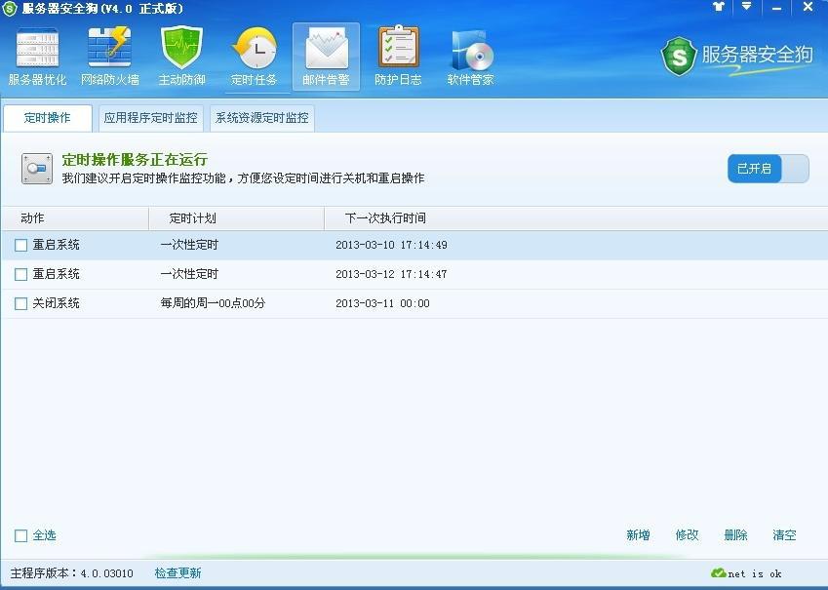The height and width of the screenshot is (590, 828).
Task: Click the green cloud network status icon
Action: pos(718,575)
